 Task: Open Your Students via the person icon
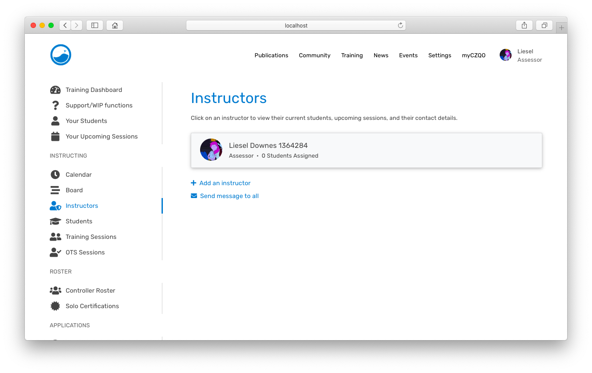pos(55,121)
